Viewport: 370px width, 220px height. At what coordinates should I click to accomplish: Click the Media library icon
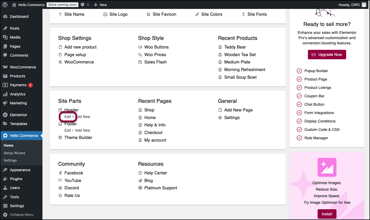point(5,37)
